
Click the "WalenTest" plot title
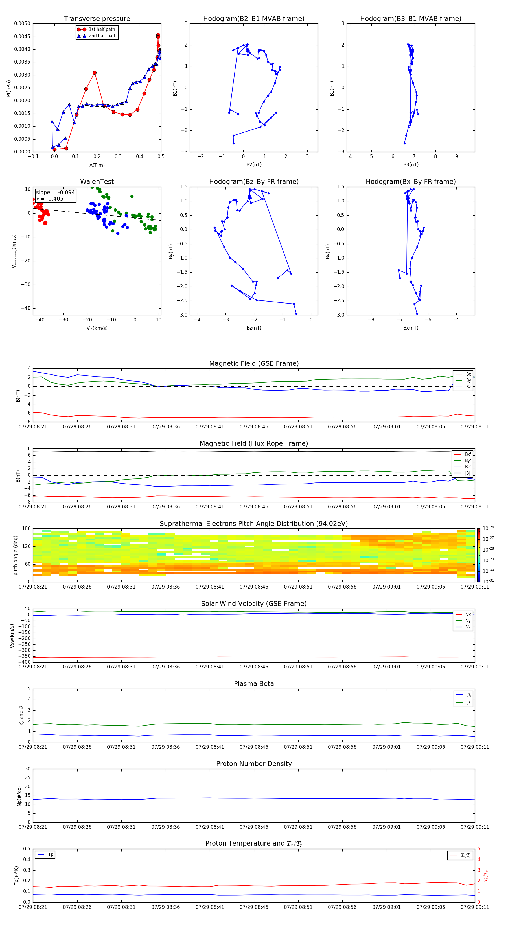97,182
